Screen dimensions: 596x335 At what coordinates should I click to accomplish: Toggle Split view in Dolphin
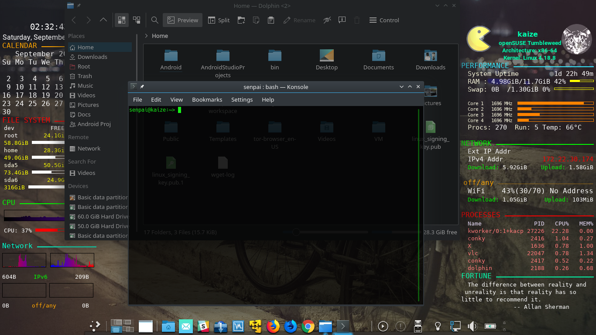(219, 20)
